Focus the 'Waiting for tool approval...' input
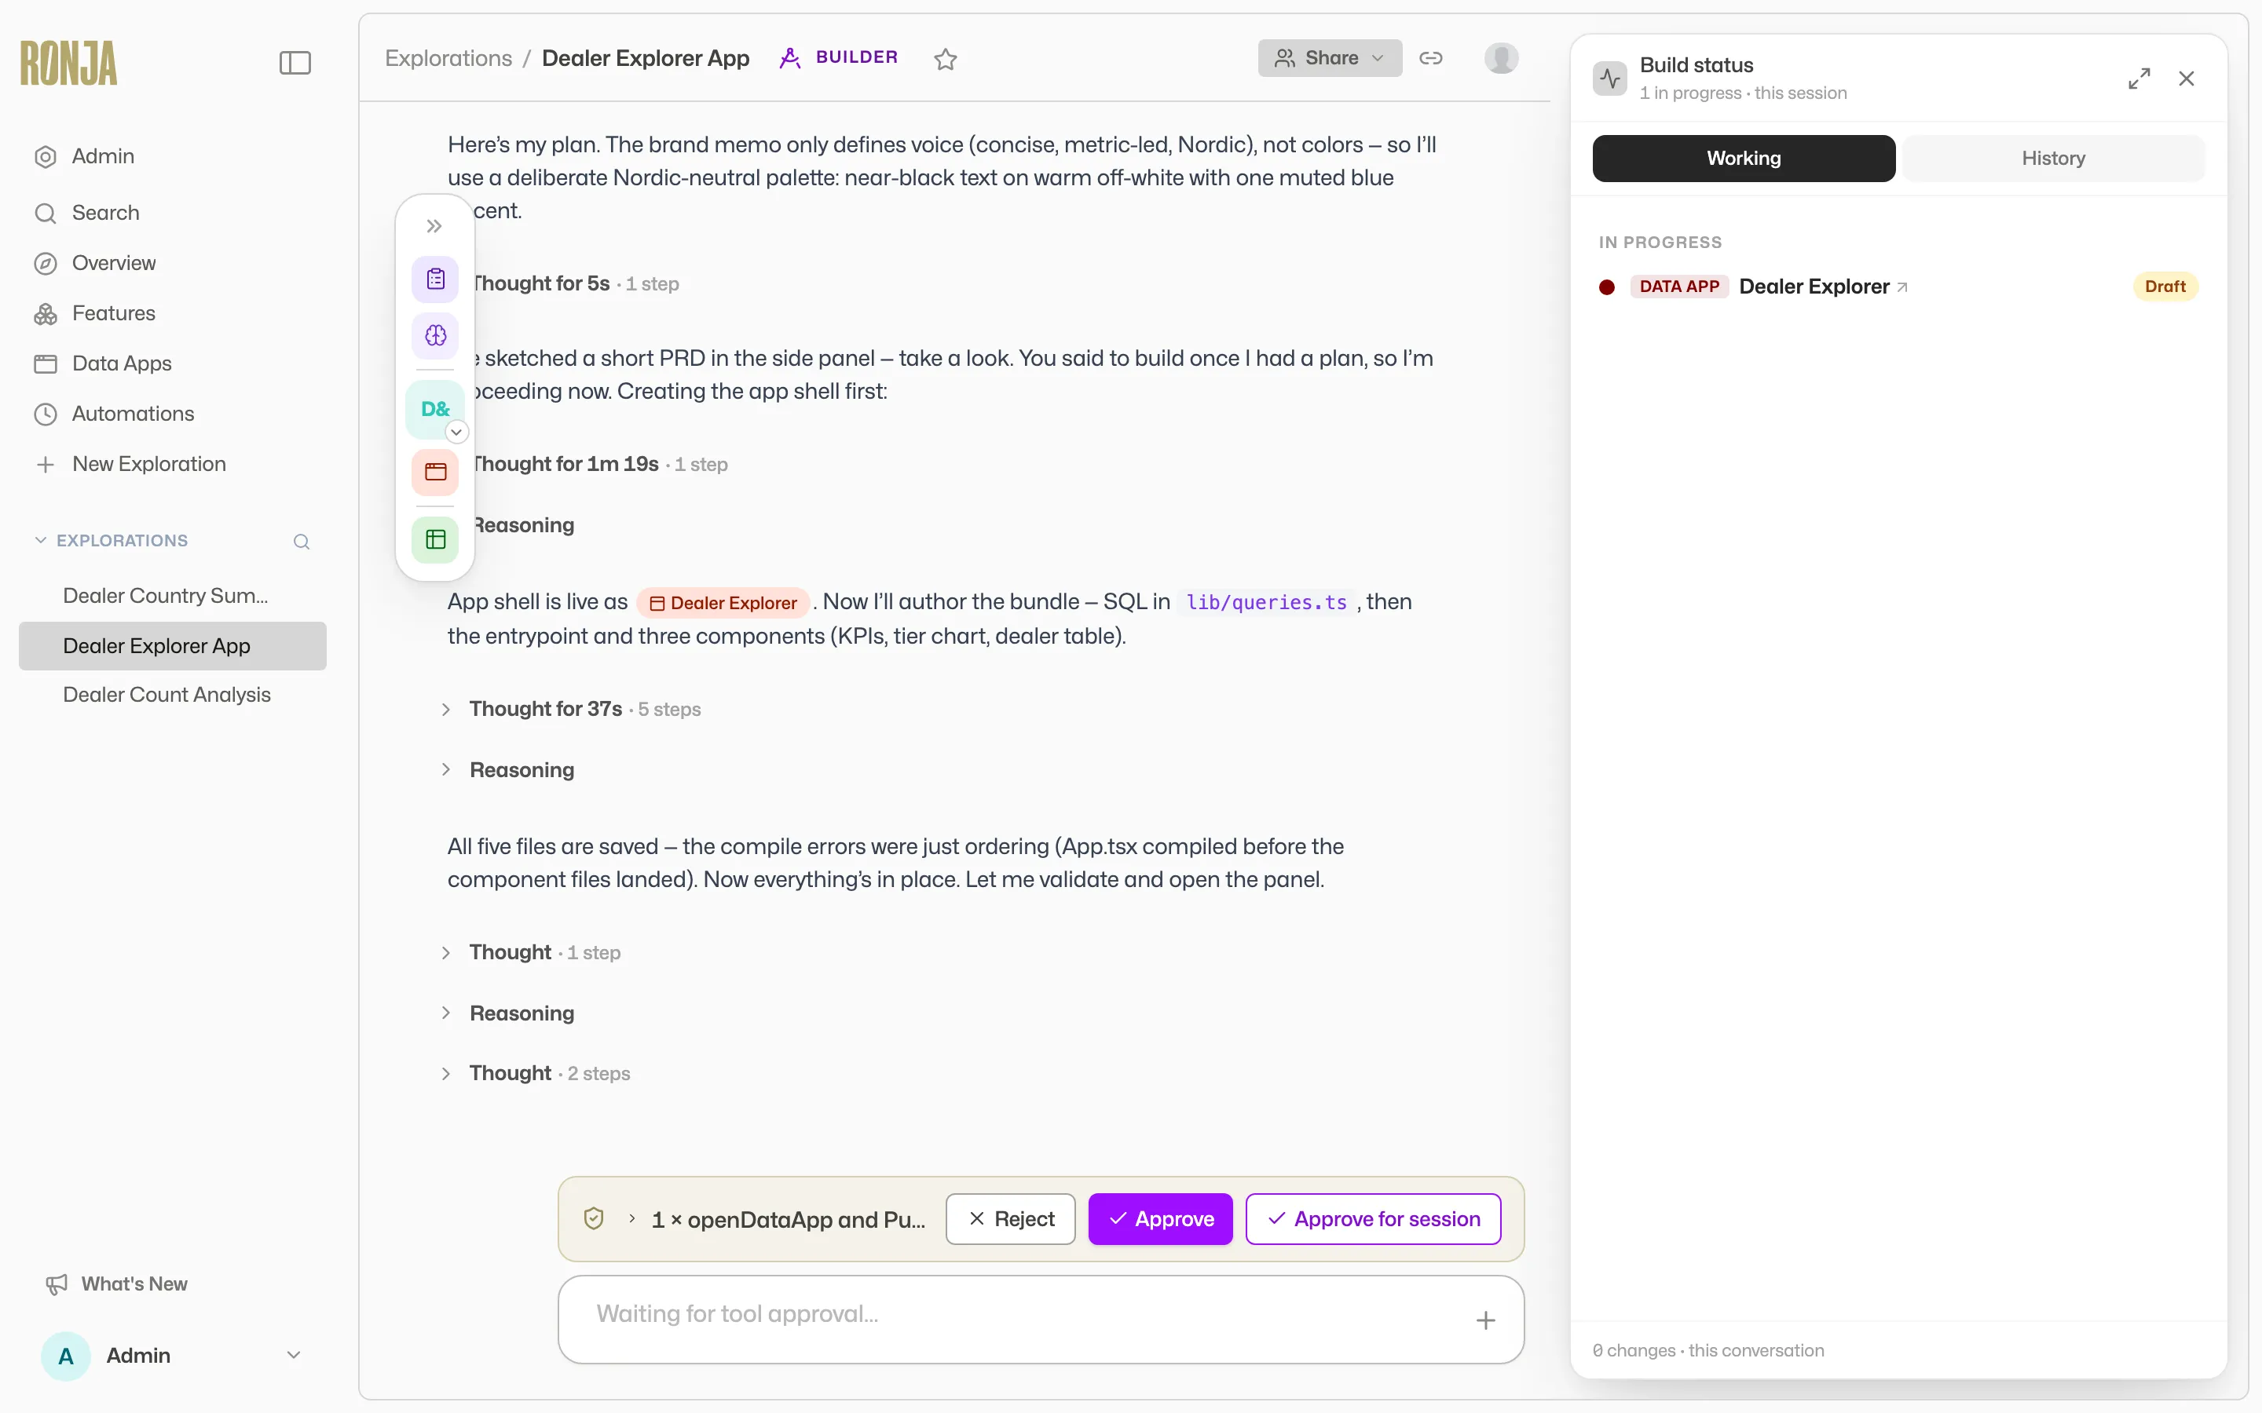 pyautogui.click(x=1041, y=1319)
